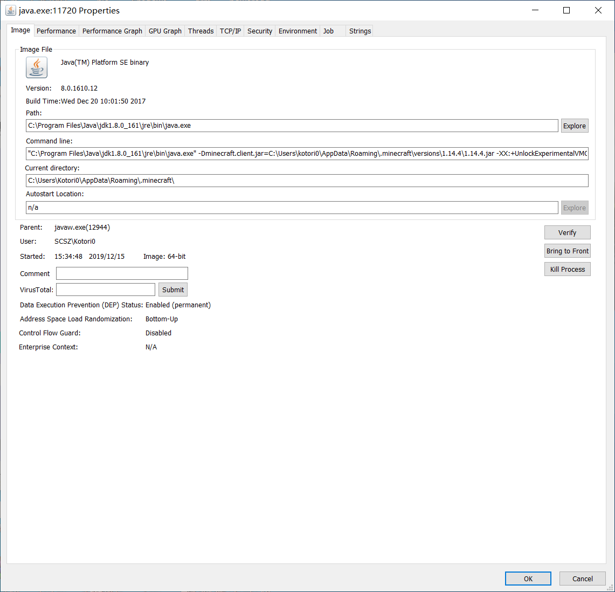Image resolution: width=615 pixels, height=592 pixels.
Task: Open the Strings tab
Action: [360, 31]
